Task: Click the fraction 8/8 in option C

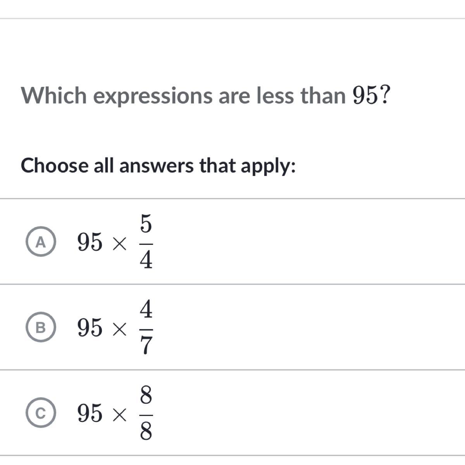Action: pyautogui.click(x=146, y=413)
